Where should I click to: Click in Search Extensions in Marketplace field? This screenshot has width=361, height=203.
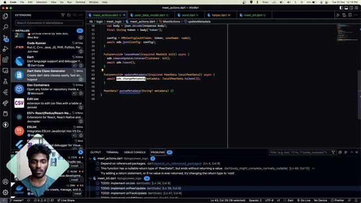49,23
